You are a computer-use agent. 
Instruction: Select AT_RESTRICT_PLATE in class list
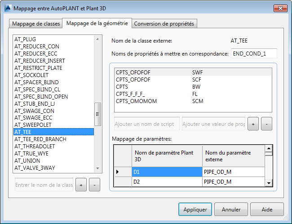click(53, 68)
